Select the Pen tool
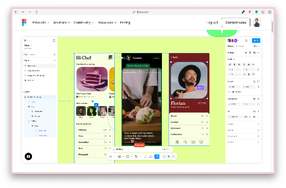This screenshot has height=188, width=286. (x=136, y=156)
